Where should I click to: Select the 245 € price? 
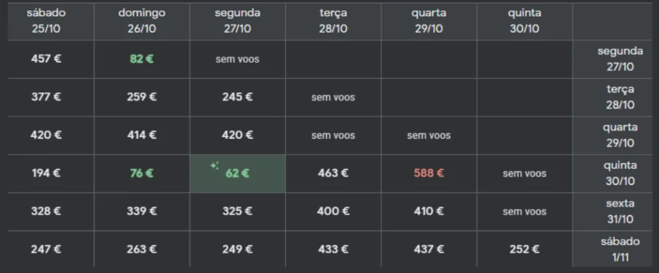pos(237,97)
